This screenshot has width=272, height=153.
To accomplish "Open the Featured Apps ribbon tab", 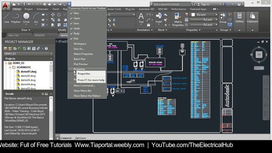I will point(198,9).
